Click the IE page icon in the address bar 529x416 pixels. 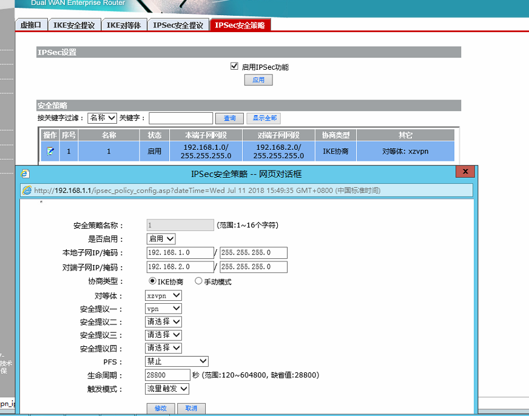pyautogui.click(x=27, y=190)
